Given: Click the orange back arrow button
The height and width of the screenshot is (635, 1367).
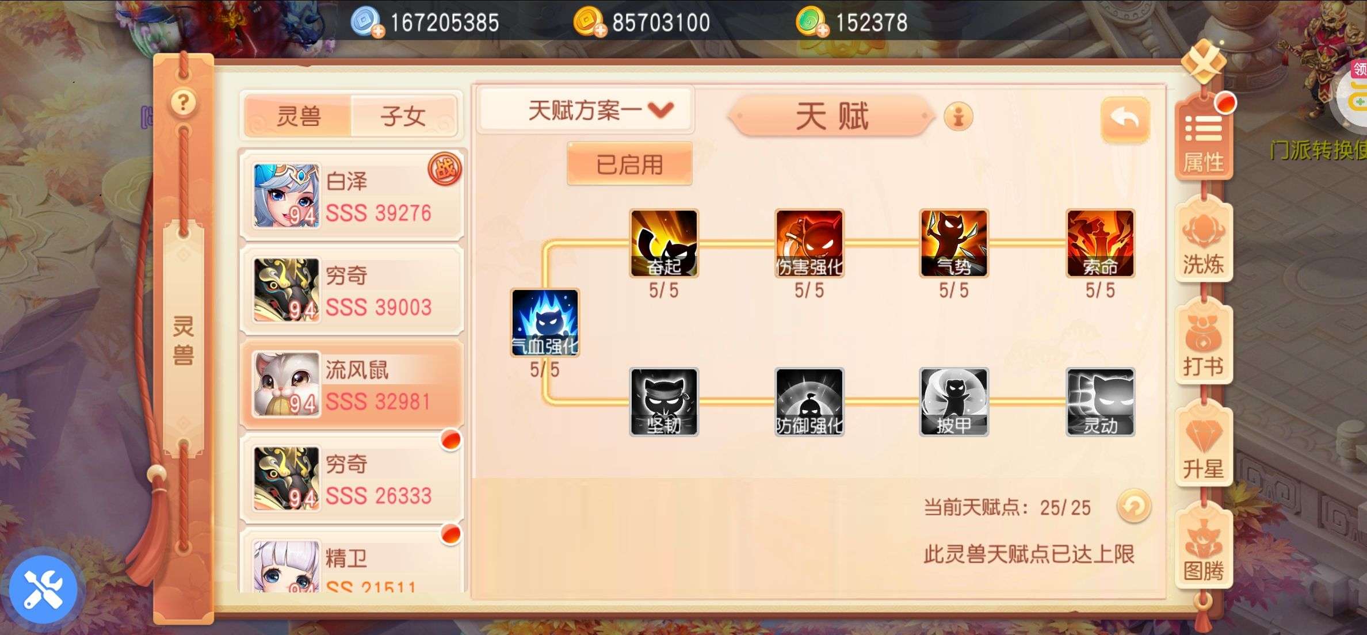Looking at the screenshot, I should (1125, 119).
